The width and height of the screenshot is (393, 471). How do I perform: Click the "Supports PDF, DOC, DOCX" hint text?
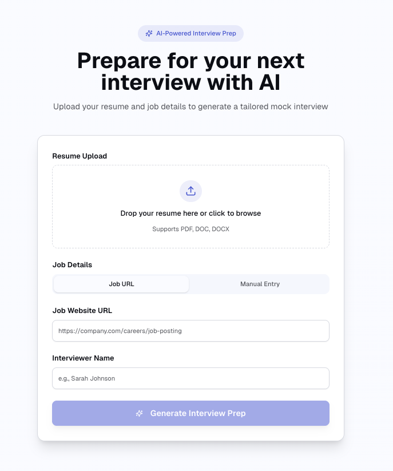pyautogui.click(x=190, y=229)
